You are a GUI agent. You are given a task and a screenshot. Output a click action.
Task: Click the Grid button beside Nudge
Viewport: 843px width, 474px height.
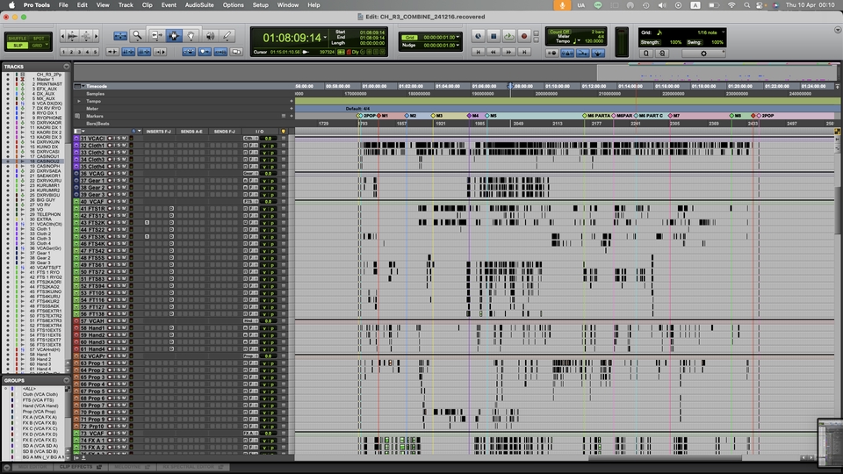(409, 37)
